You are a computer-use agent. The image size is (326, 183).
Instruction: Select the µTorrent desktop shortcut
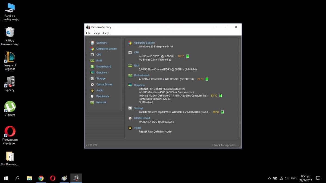(x=10, y=109)
